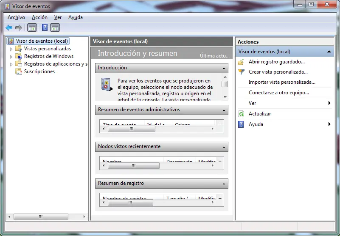Click Actualizar in the Acciones pane
Viewport: 340px width, 236px height.
(x=259, y=114)
